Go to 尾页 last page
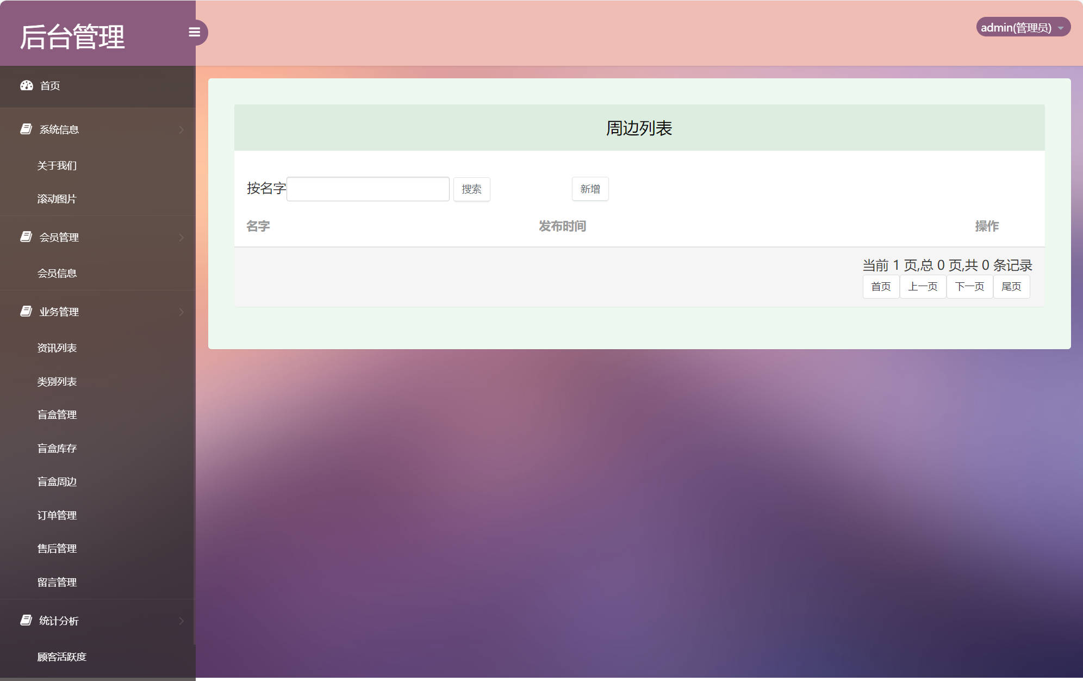Viewport: 1083px width, 681px height. (x=1011, y=286)
